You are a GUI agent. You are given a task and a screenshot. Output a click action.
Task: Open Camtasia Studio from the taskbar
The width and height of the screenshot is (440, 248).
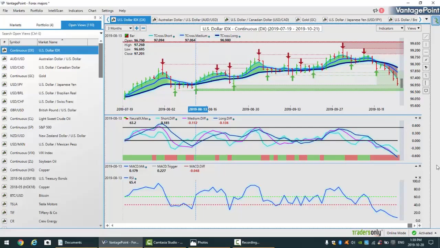click(165, 242)
